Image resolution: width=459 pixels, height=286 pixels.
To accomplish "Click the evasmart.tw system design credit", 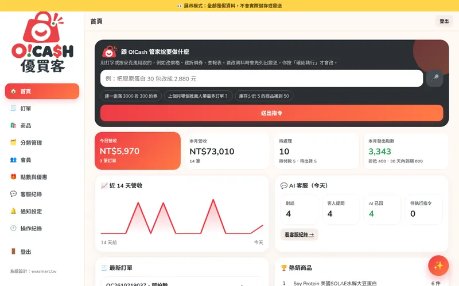I will 33,271.
